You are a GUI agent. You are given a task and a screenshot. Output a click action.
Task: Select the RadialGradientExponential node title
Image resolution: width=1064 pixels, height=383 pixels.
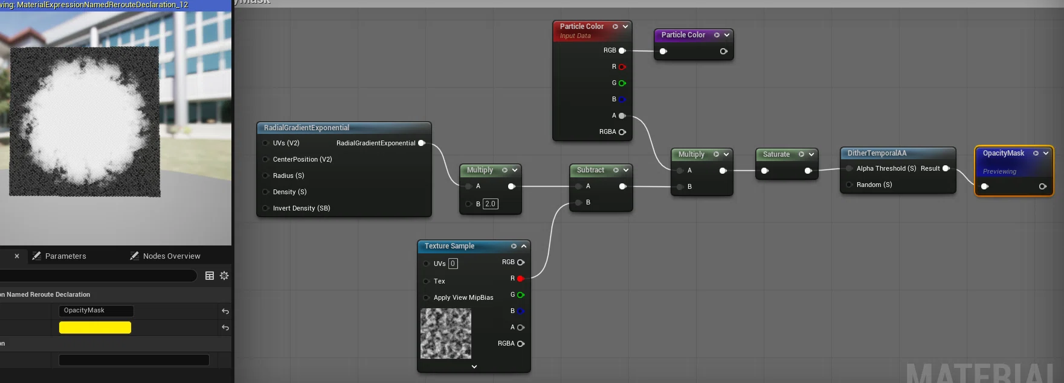306,128
